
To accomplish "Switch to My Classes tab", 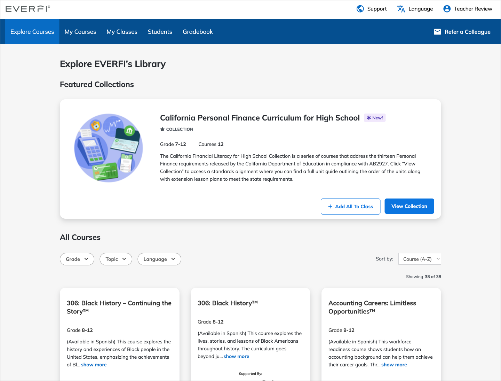I will [122, 32].
